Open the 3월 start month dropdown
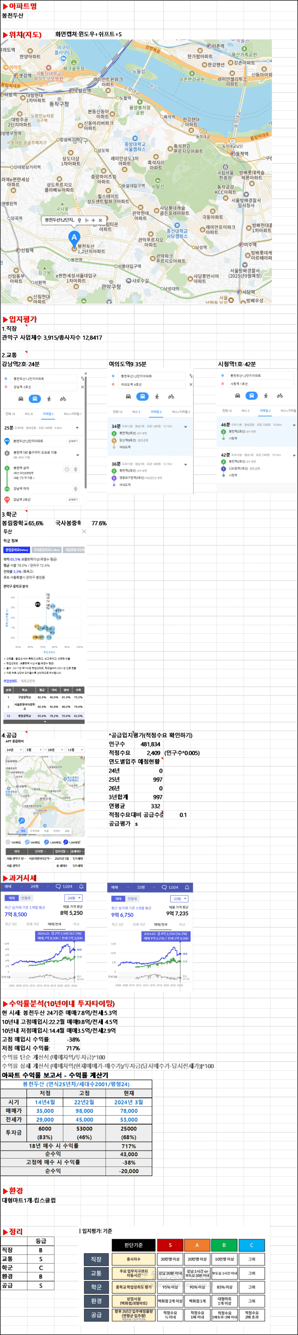The height and width of the screenshot is (1335, 298). pyautogui.click(x=33, y=750)
